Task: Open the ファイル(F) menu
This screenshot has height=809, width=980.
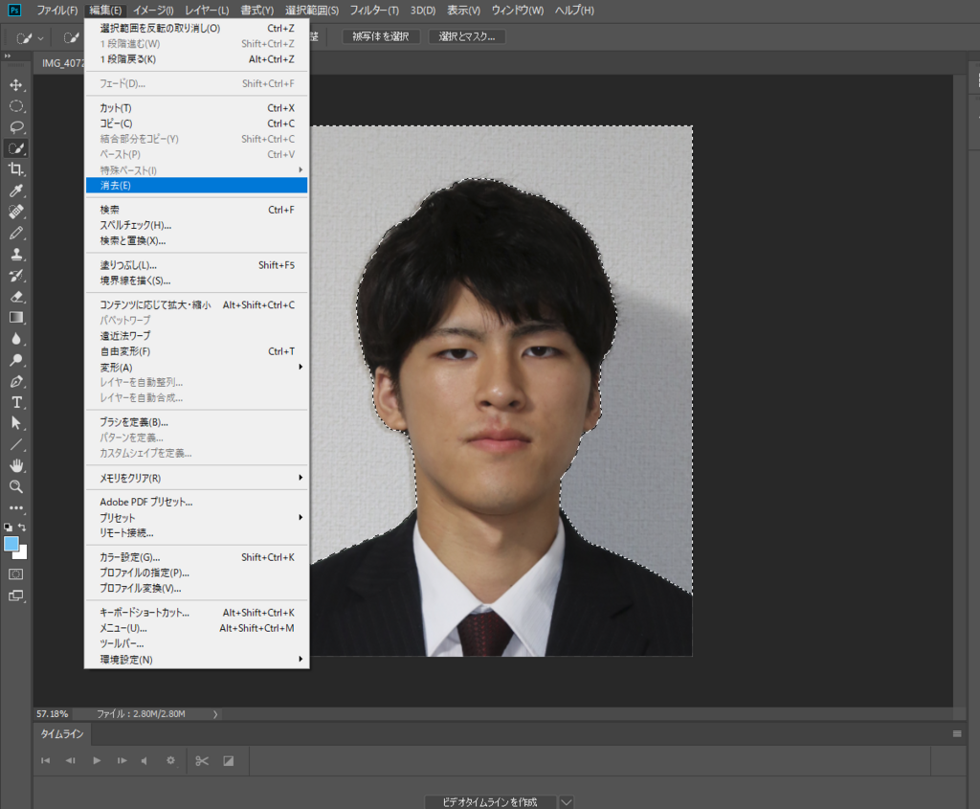Action: click(x=56, y=11)
